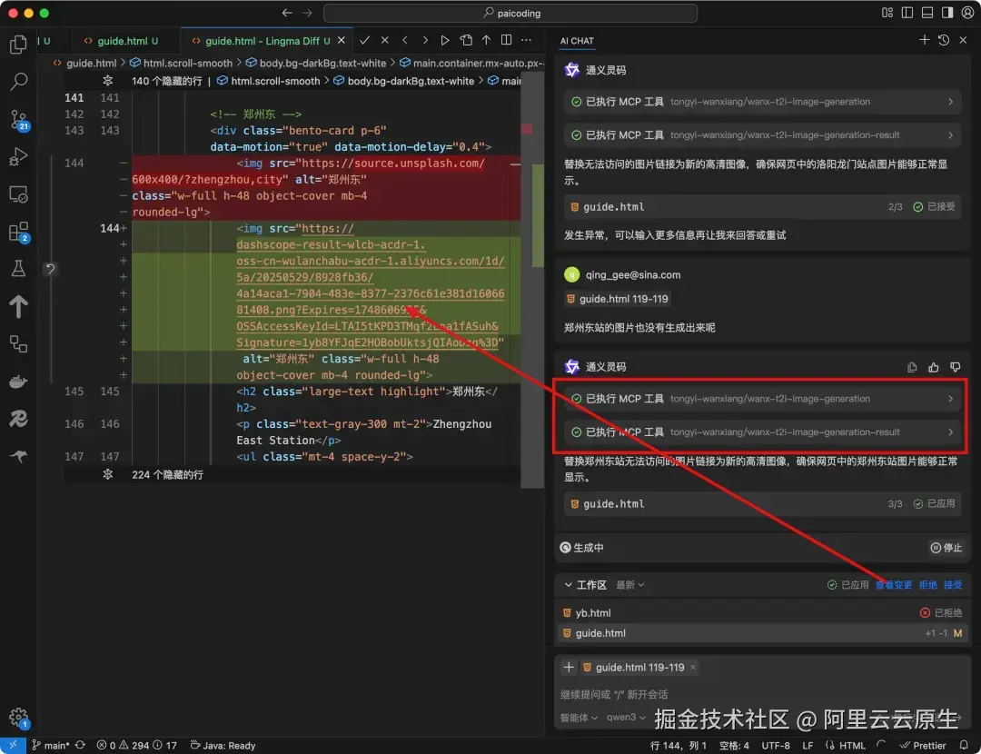Open the 智能体 mode dropdown
The width and height of the screenshot is (981, 754).
tap(579, 718)
